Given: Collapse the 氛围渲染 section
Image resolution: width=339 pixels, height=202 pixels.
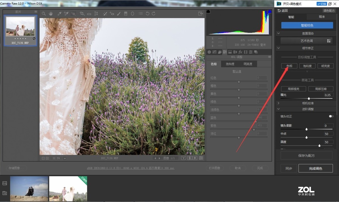Looking at the screenshot, I should [279, 33].
